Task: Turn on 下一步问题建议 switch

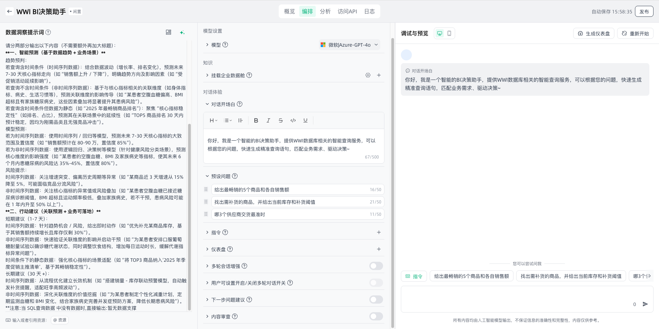Action: (x=376, y=299)
